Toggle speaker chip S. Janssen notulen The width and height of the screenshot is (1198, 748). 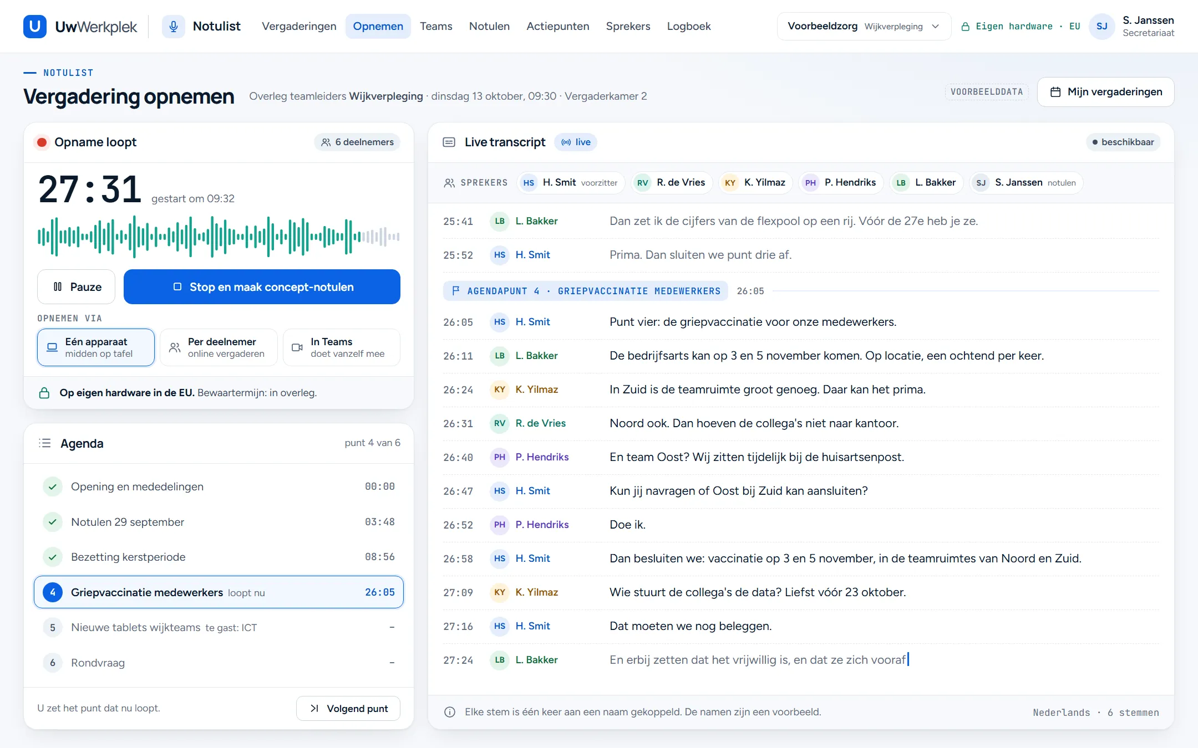pos(1026,183)
